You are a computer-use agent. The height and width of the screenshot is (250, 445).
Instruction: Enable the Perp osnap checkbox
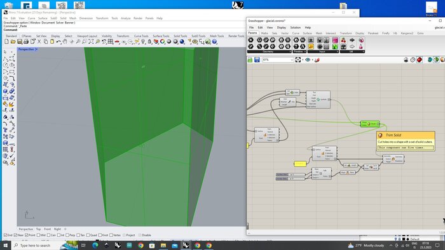(x=67, y=235)
